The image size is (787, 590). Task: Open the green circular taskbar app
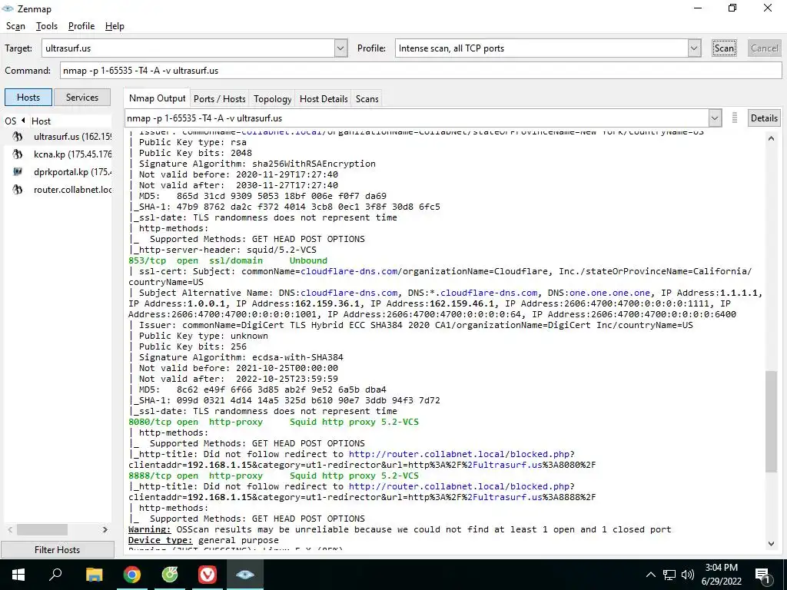pyautogui.click(x=170, y=575)
